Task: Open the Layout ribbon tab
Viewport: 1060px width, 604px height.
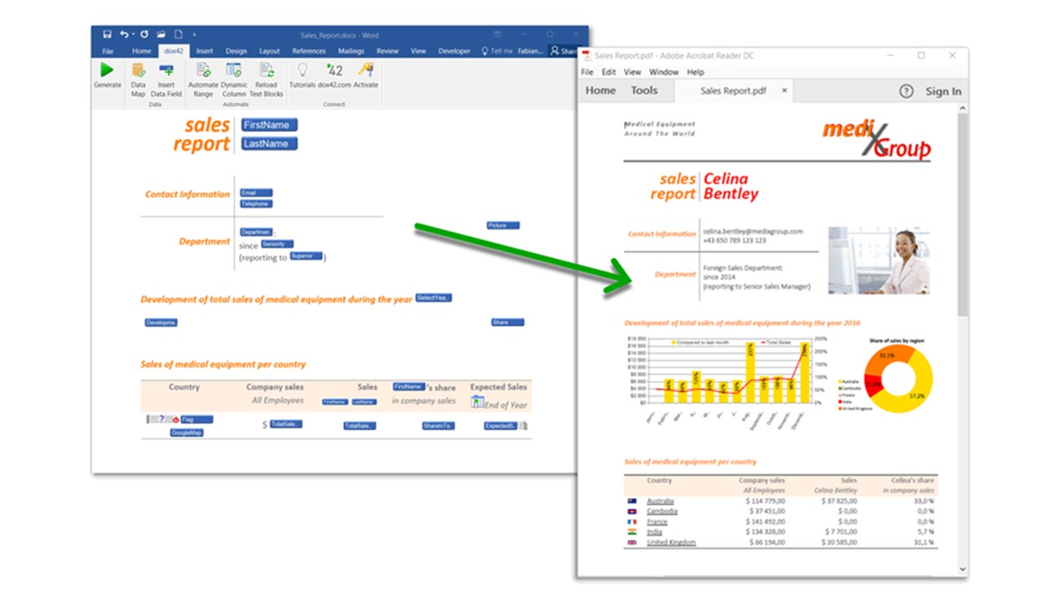Action: 270,51
